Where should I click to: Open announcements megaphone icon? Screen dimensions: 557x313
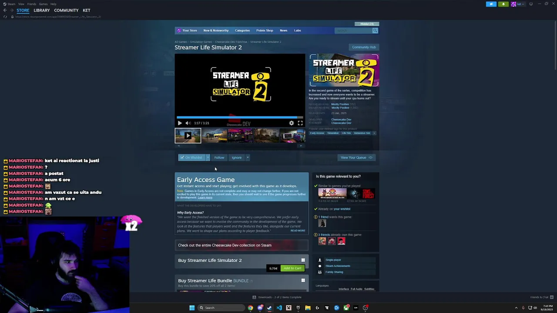coord(491,4)
